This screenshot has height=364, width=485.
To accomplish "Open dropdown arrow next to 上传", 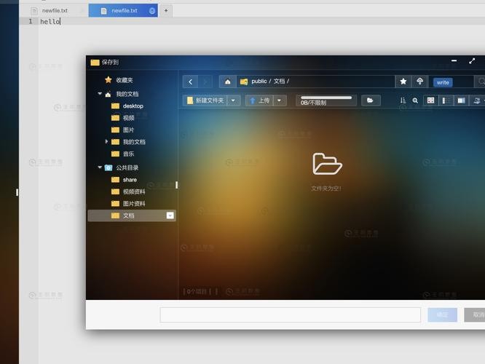I will click(x=280, y=100).
